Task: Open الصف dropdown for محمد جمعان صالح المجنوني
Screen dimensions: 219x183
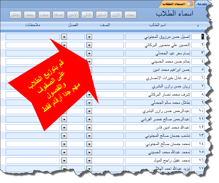Action: [89, 144]
